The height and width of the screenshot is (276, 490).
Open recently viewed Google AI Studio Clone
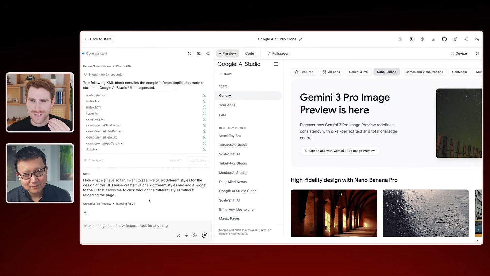[x=238, y=191]
